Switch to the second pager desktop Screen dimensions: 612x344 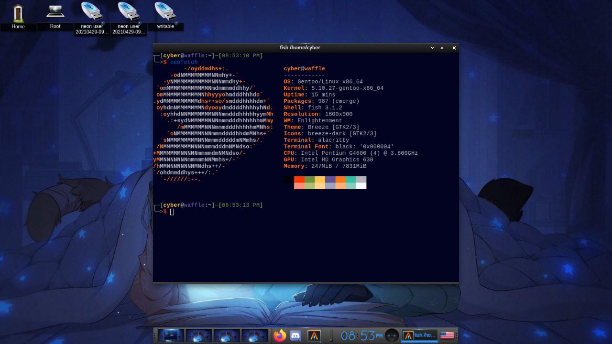pos(198,335)
